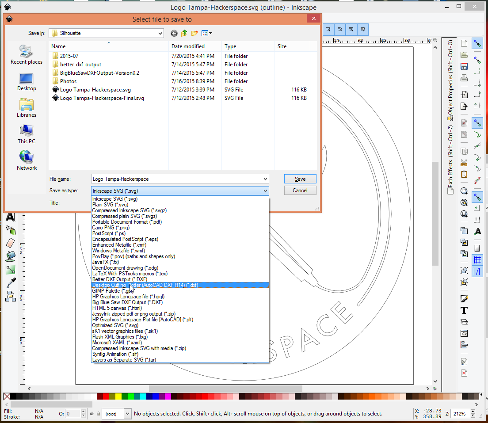Pick the red palette swatch
Viewport: 488px width, 423px height.
(106, 396)
